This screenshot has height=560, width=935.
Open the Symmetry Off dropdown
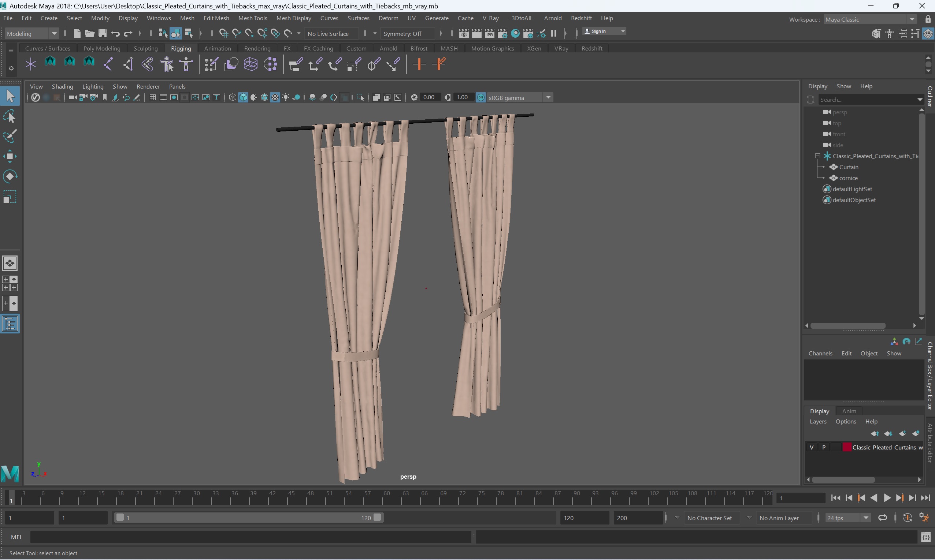coord(407,34)
